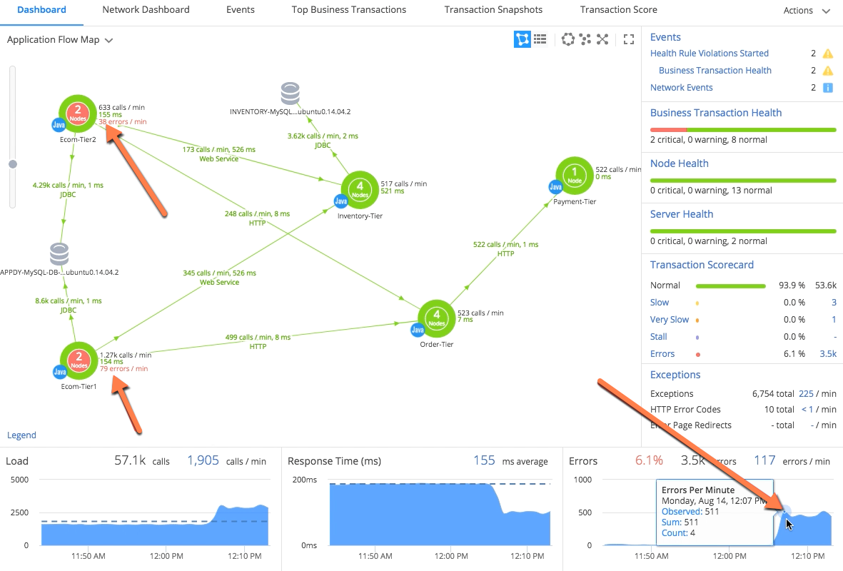Open the Stall transactions link

click(659, 337)
